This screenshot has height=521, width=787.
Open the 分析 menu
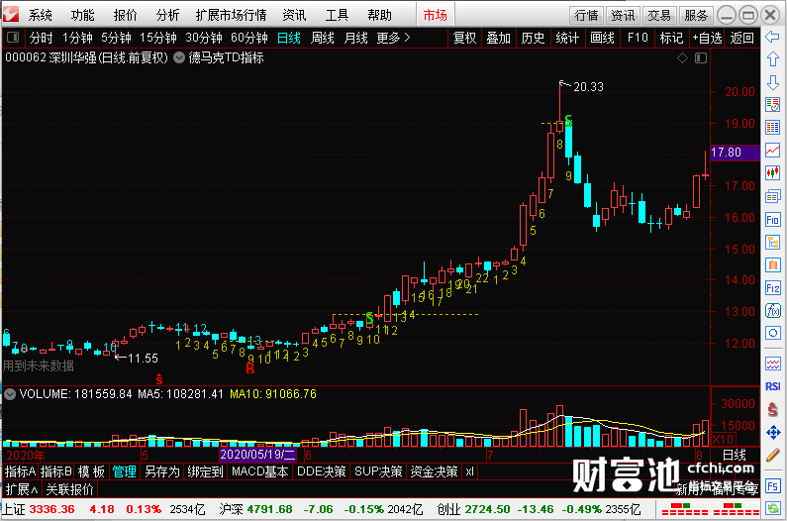[x=167, y=15]
